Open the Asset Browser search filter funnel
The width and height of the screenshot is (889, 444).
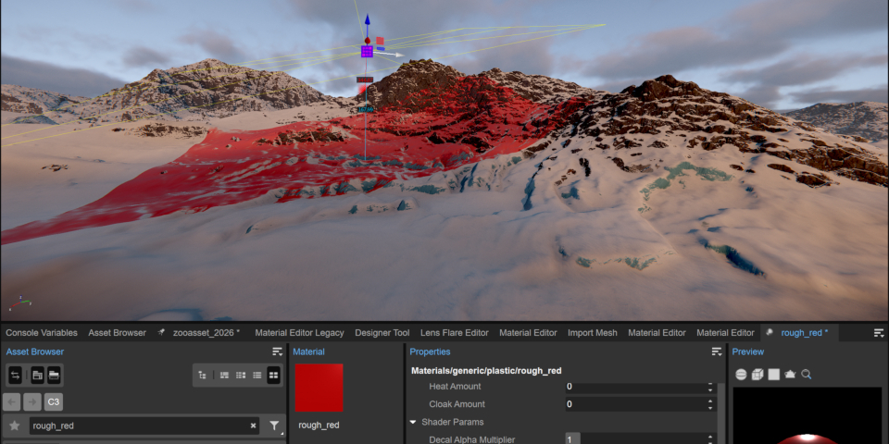point(275,425)
